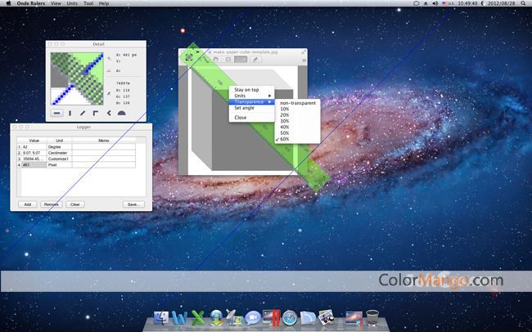
Task: Choose non-transparent option
Action: coord(296,102)
